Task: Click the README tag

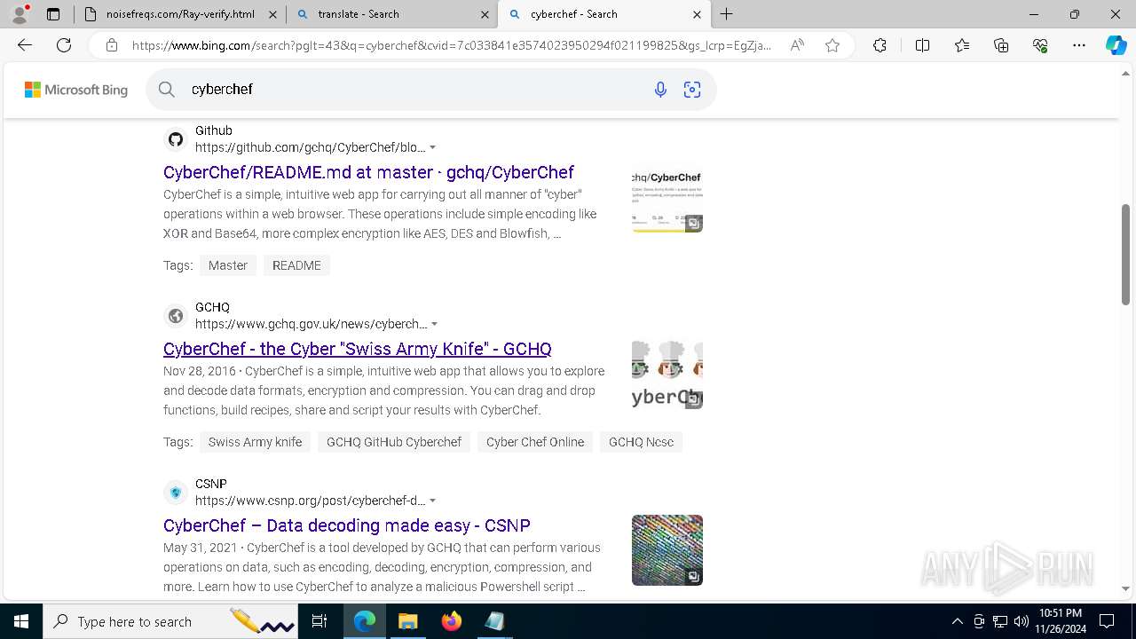Action: point(296,265)
